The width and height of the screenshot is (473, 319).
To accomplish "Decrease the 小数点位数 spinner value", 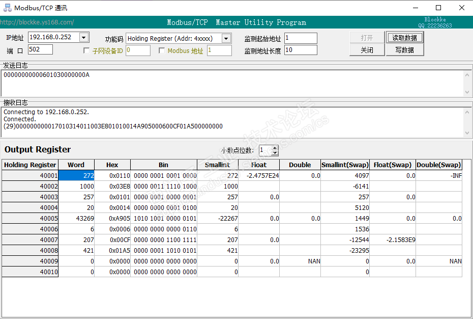I will pos(275,153).
